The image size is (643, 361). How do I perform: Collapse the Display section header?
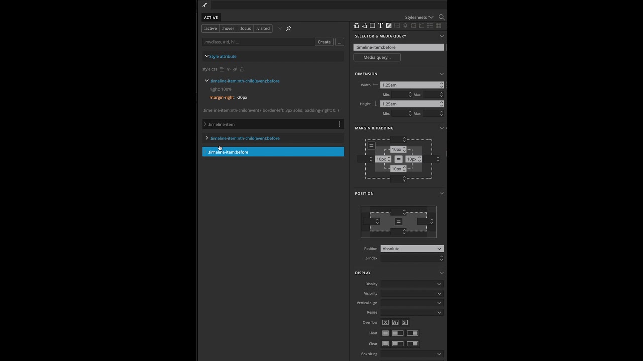pyautogui.click(x=442, y=273)
